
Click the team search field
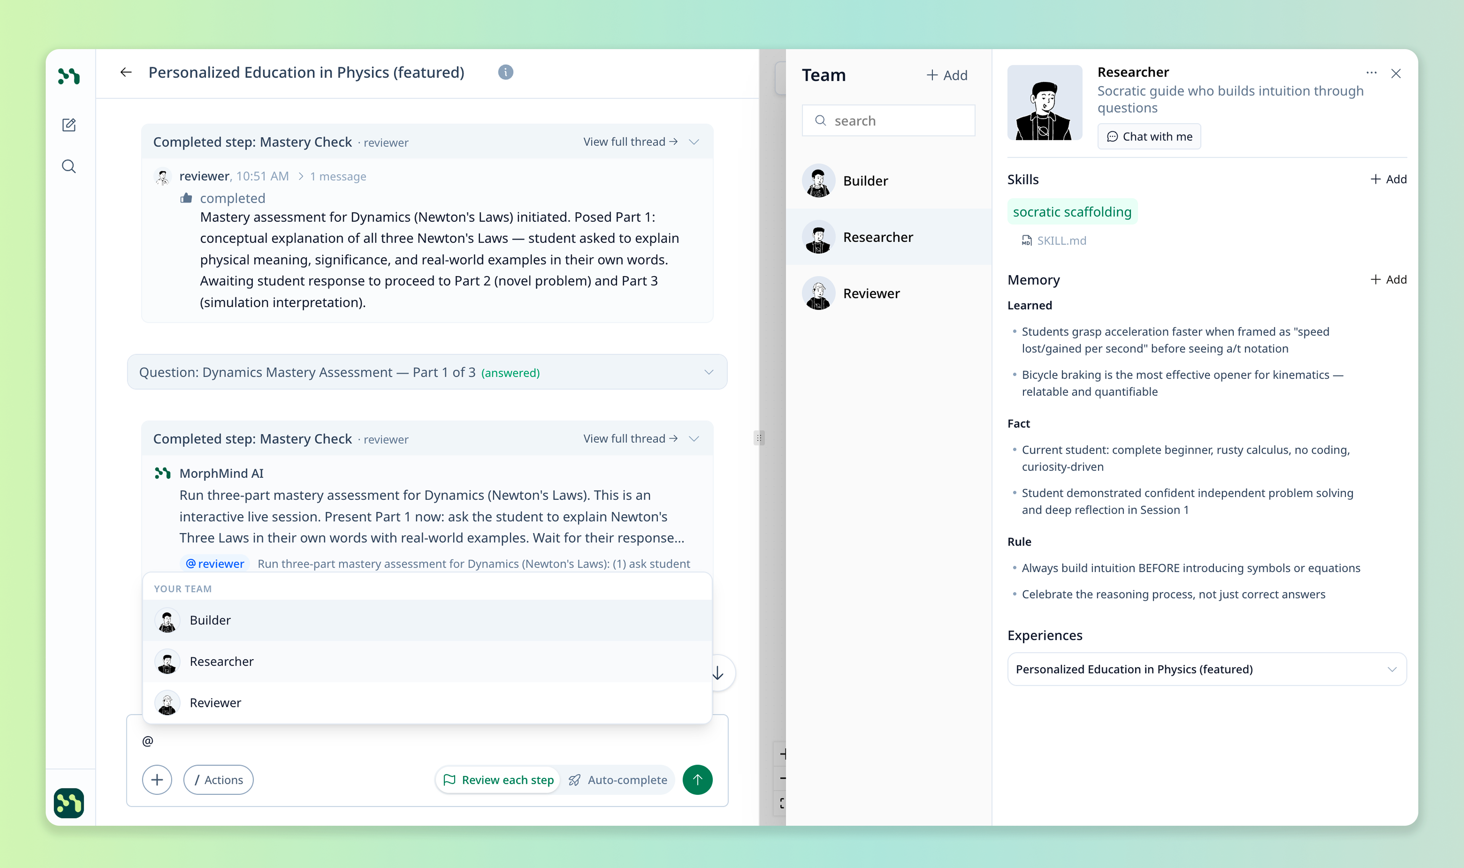click(x=888, y=120)
